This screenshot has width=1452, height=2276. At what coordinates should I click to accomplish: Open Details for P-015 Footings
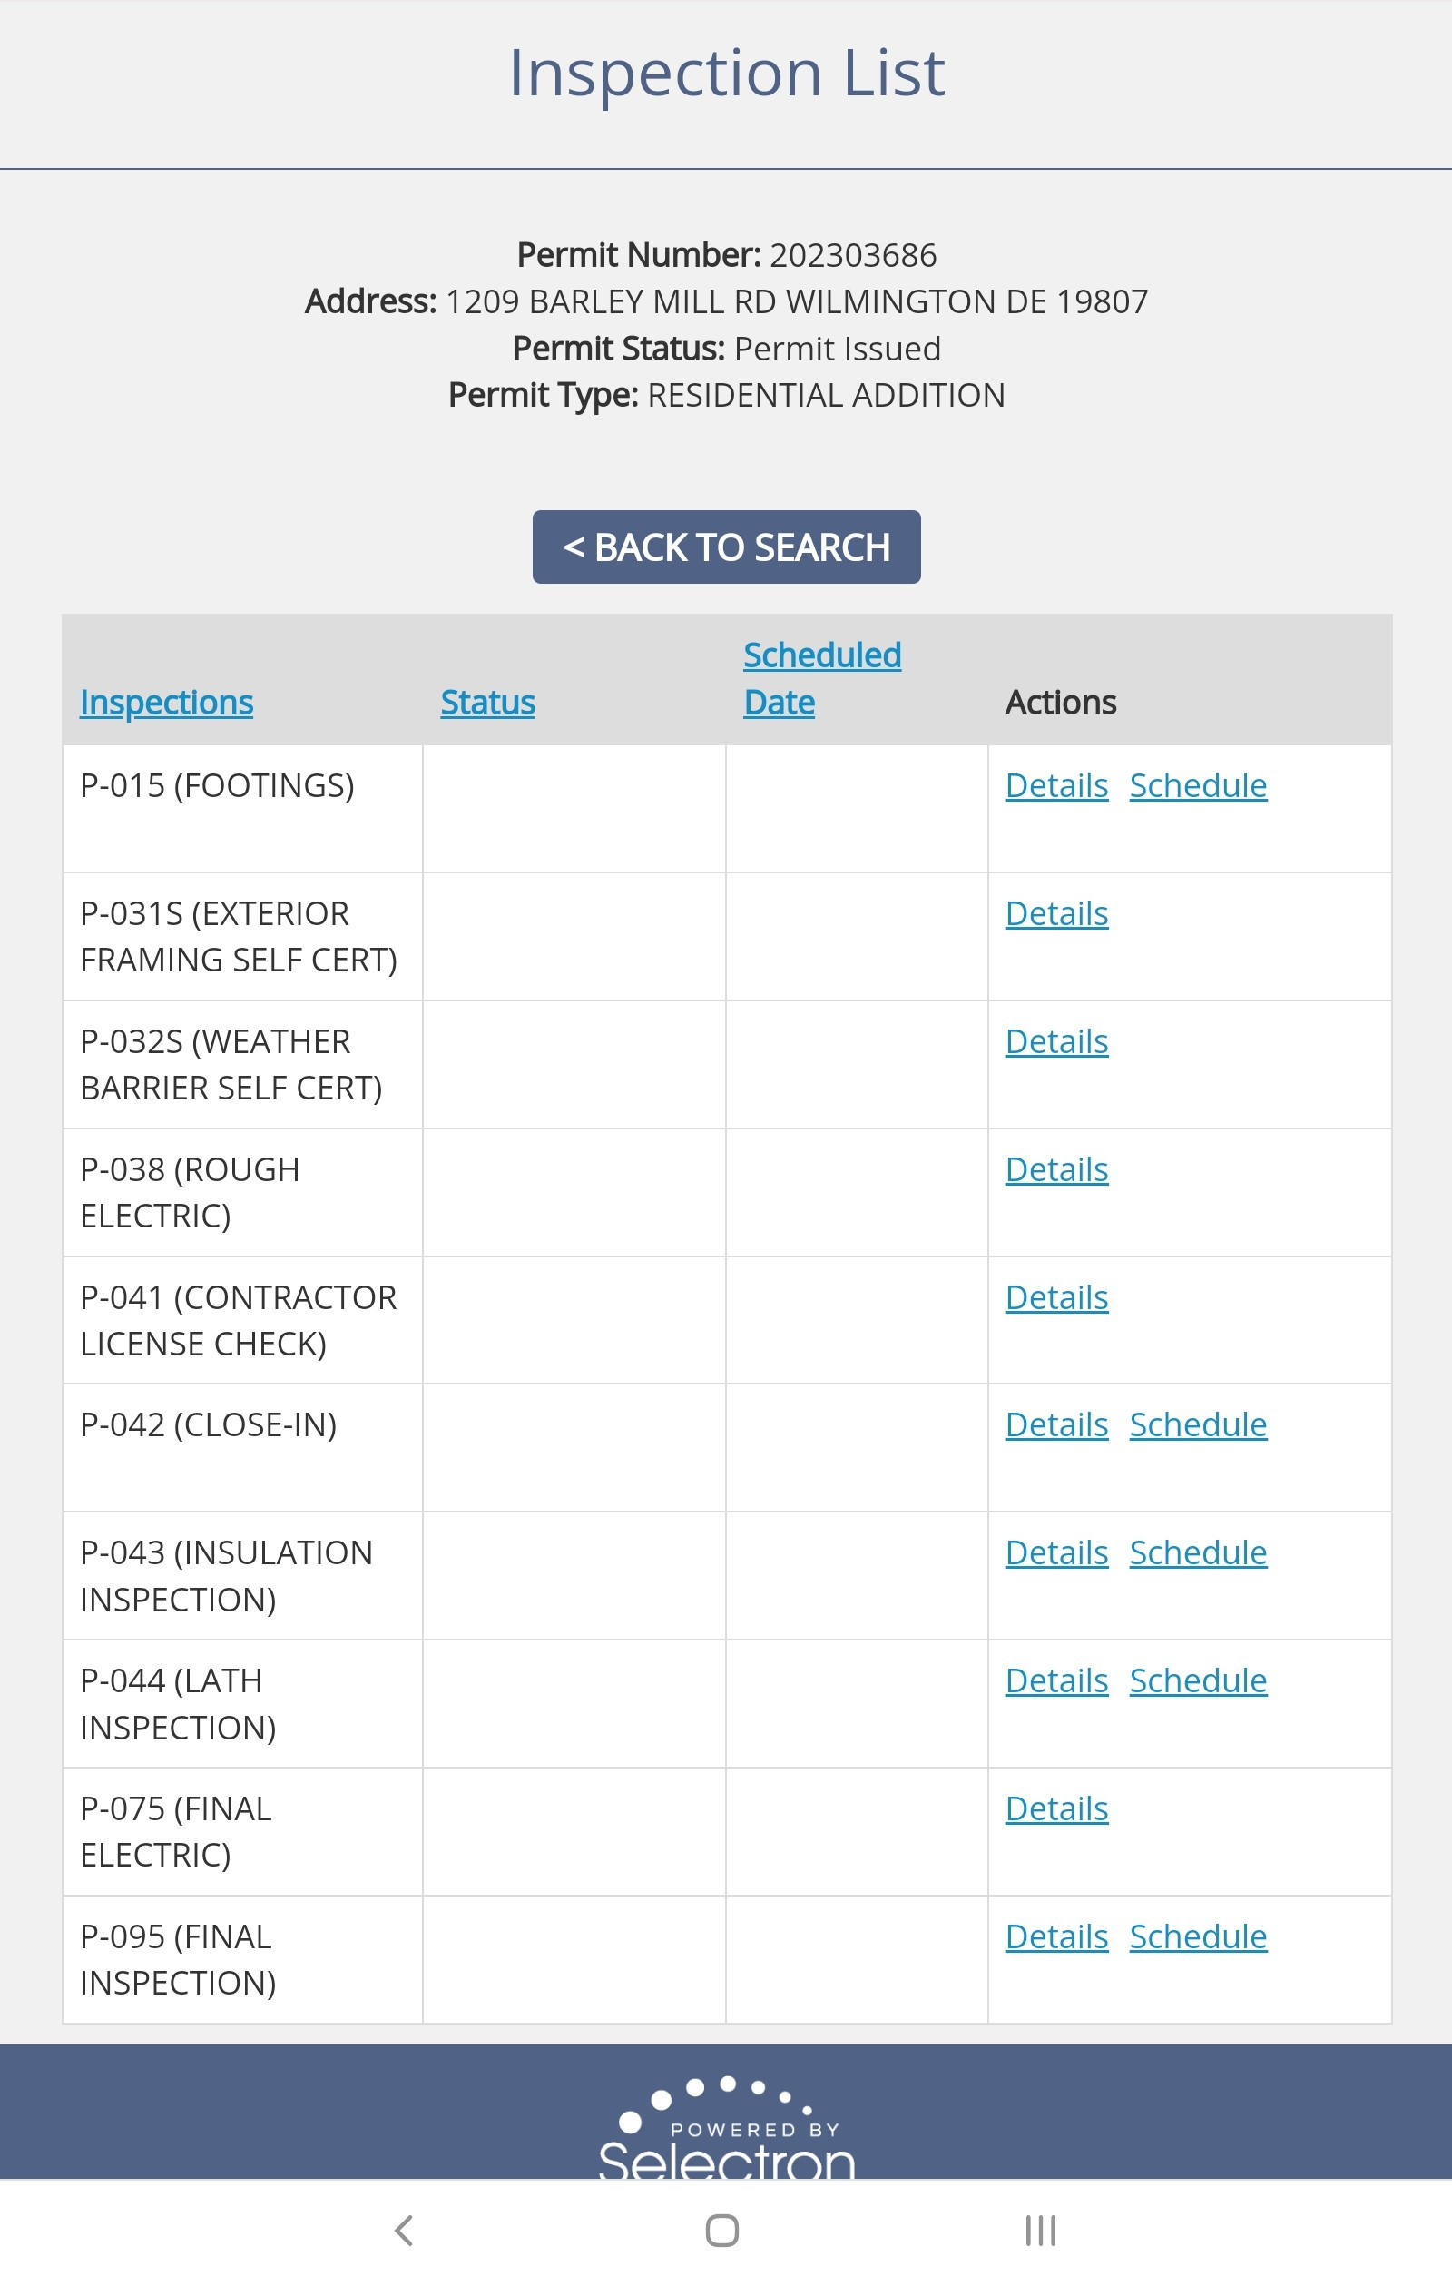coord(1056,785)
